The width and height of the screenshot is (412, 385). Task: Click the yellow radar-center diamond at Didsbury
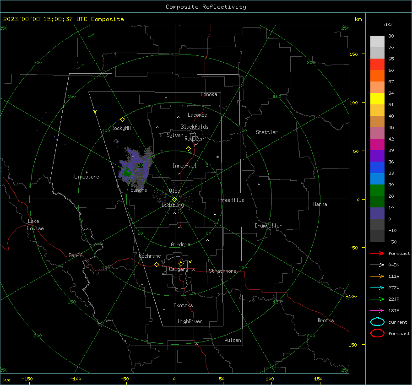174,199
